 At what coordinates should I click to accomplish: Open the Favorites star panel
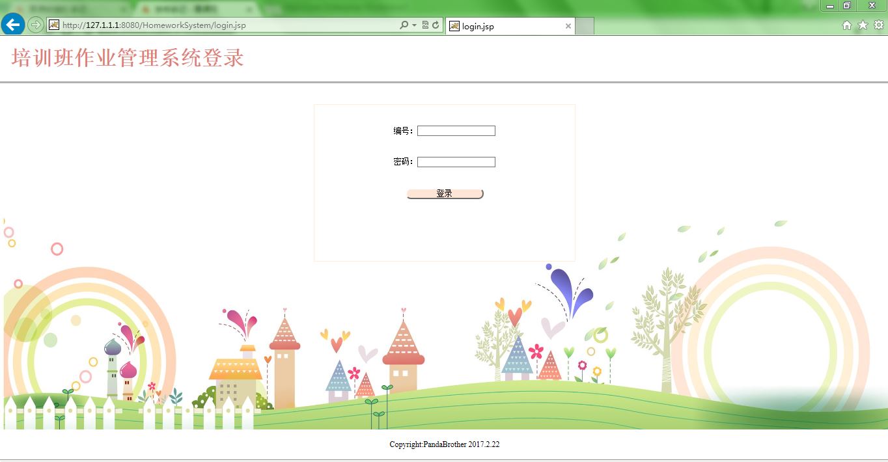tap(862, 26)
